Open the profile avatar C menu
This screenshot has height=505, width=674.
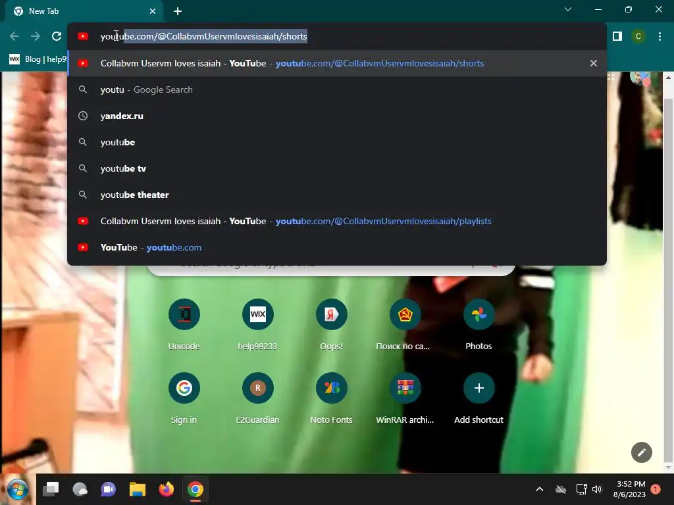638,36
